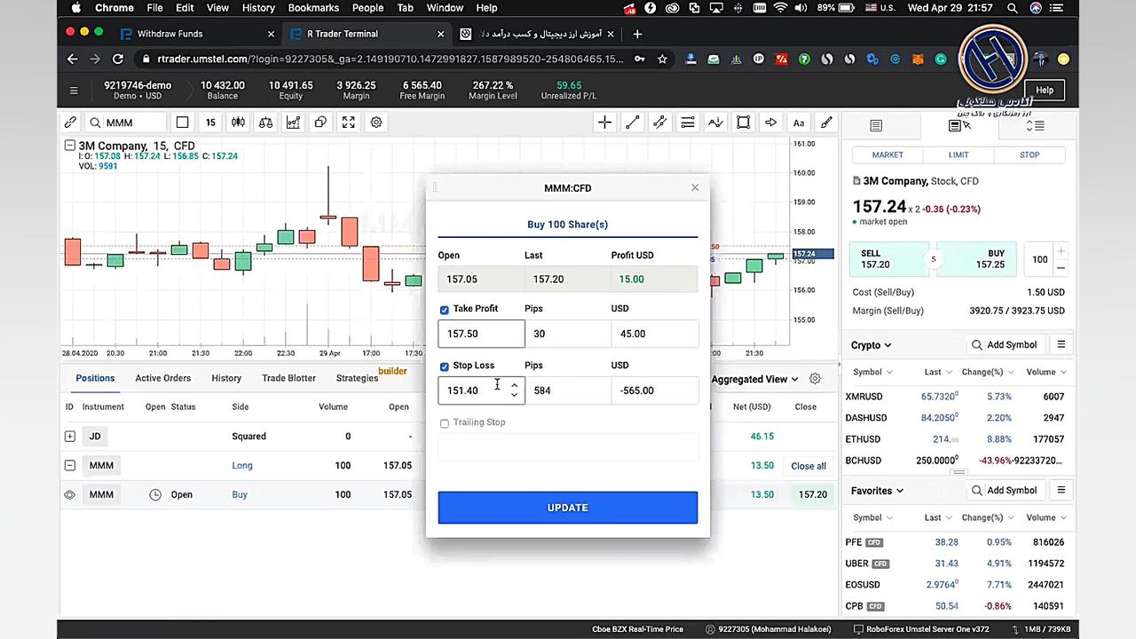Click the chart templates overlapping shapes icon
1136x639 pixels.
[320, 122]
